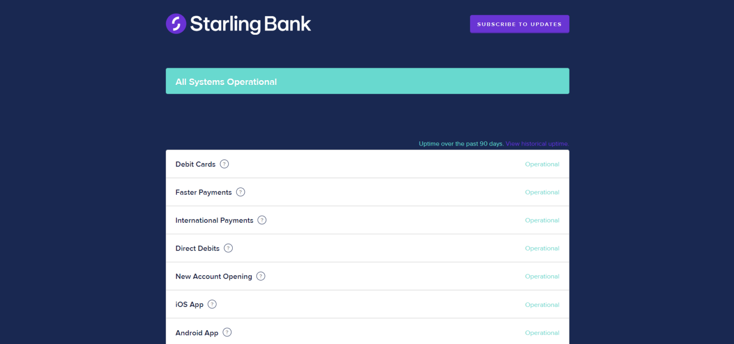Click the Debit Cards service name
This screenshot has height=344, width=734.
click(195, 164)
